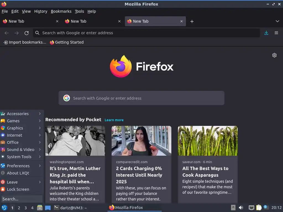Expand the Office submenu
The width and height of the screenshot is (283, 212).
tap(22, 142)
